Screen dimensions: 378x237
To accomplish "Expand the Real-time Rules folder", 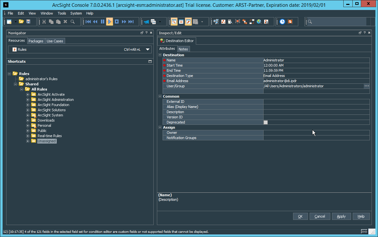I will [x=28, y=136].
